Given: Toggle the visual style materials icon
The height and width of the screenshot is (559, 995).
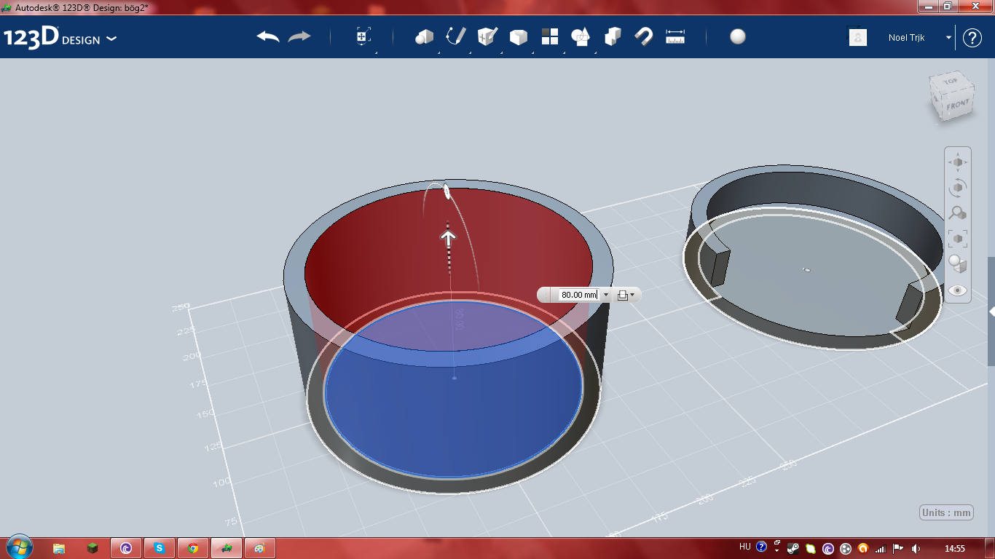Looking at the screenshot, I should [958, 264].
